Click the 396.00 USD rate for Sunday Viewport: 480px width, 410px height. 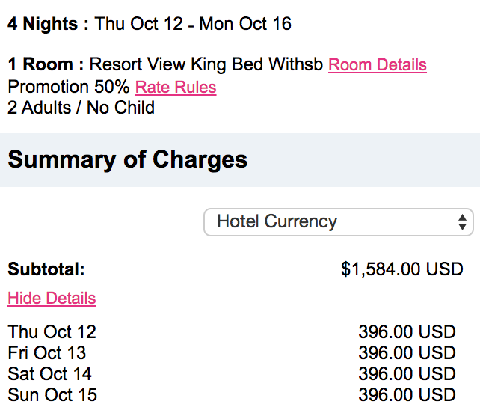tap(407, 395)
